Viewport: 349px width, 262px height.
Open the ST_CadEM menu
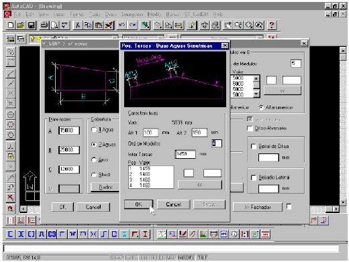tap(196, 14)
